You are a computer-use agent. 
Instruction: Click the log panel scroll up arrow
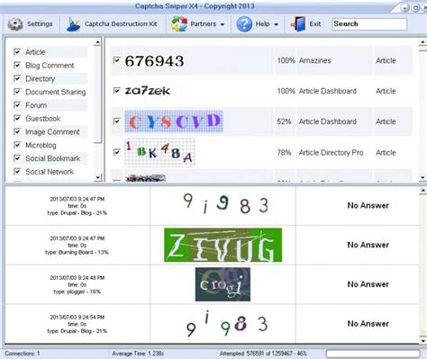[x=422, y=191]
